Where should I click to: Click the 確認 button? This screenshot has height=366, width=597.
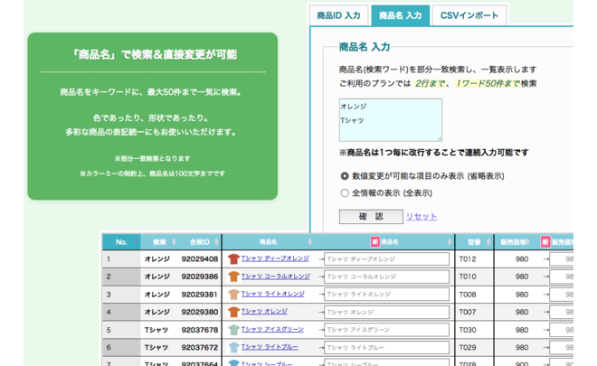pos(371,217)
